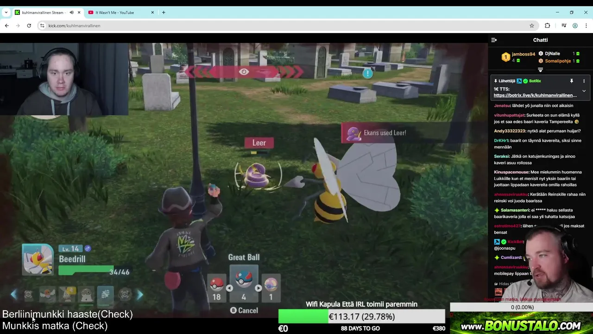This screenshot has height=334, width=593.
Task: Select Somalipohje in the gift leaderboard
Action: [x=558, y=61]
